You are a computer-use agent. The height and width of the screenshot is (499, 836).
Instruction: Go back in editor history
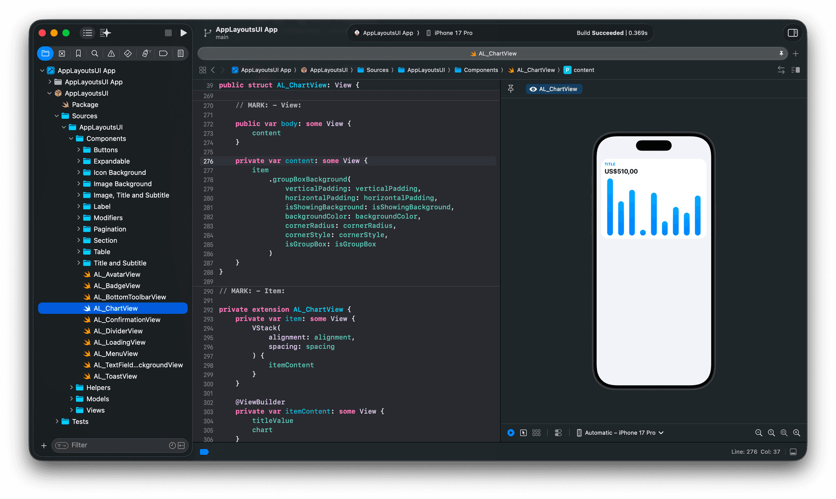point(213,70)
